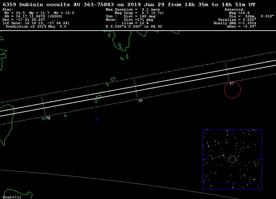Click 'Mag Drop = 5.7 (5.7r)' text
Screen dimensions: 276x199
[x=139, y=13]
